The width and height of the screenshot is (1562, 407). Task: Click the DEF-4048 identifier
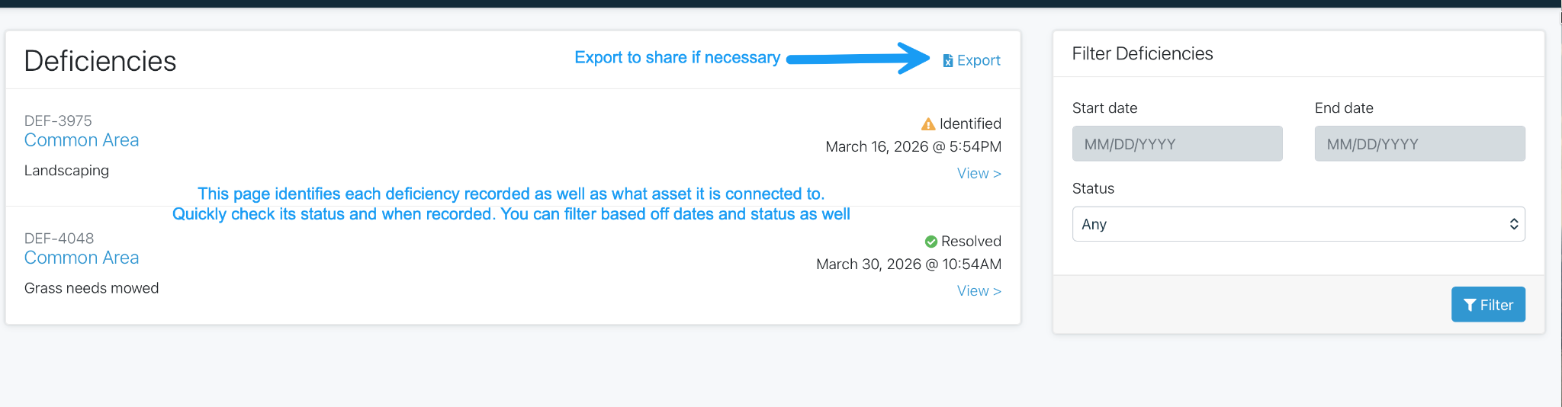click(59, 239)
